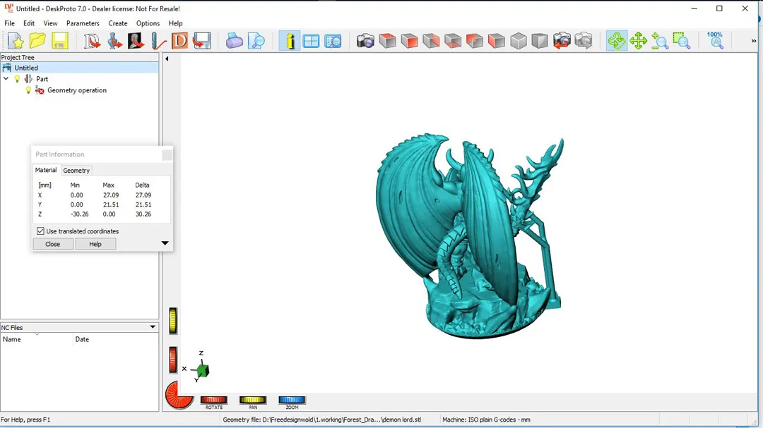This screenshot has height=428, width=763.
Task: Activate the green pan arrows mode
Action: pyautogui.click(x=638, y=41)
